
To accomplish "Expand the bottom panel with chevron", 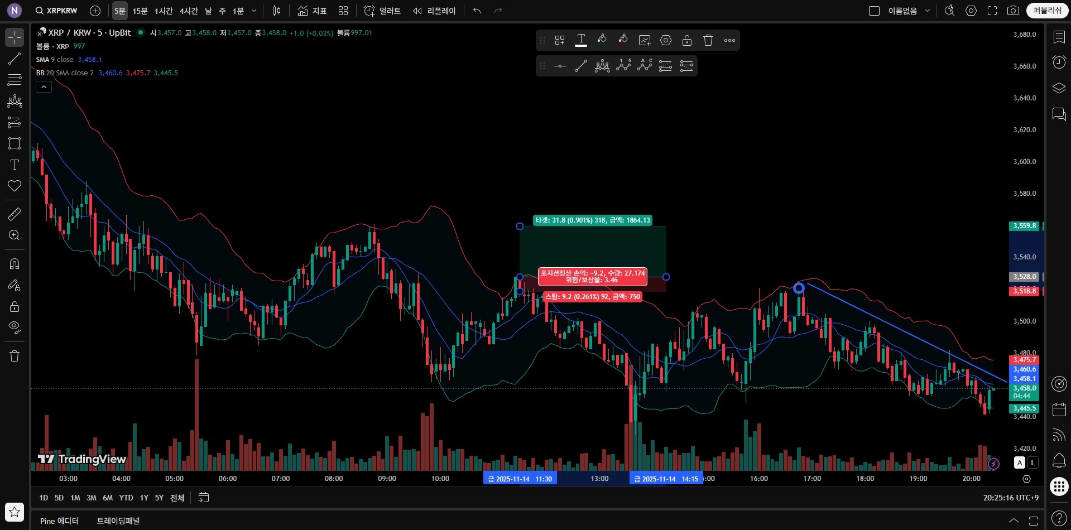I will point(1014,521).
